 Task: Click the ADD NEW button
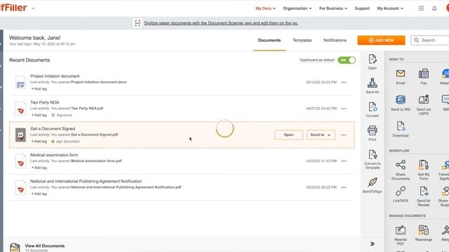click(x=381, y=41)
